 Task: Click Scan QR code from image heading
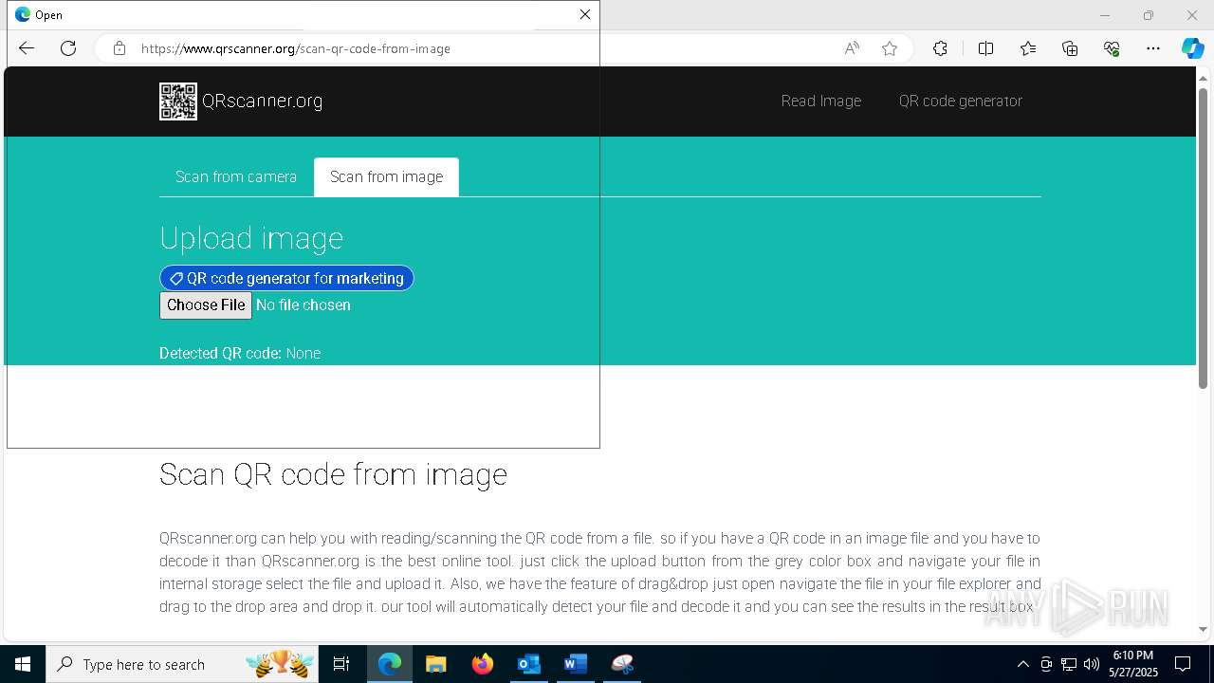coord(333,474)
